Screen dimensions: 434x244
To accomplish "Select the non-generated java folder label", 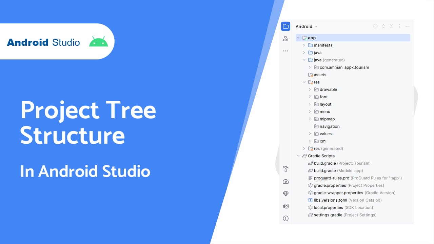I will [x=318, y=53].
